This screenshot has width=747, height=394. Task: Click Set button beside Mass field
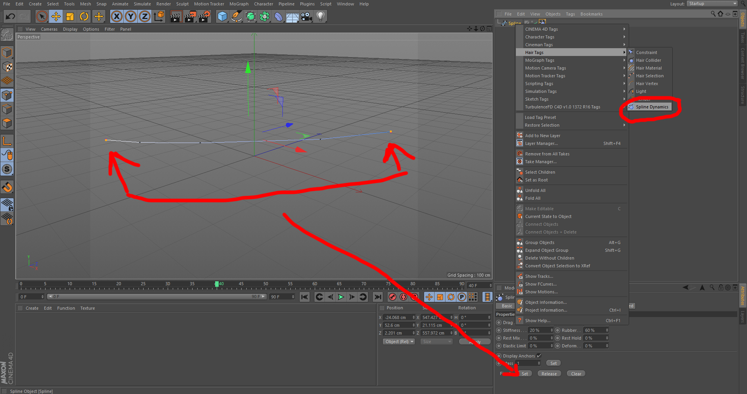(554, 363)
